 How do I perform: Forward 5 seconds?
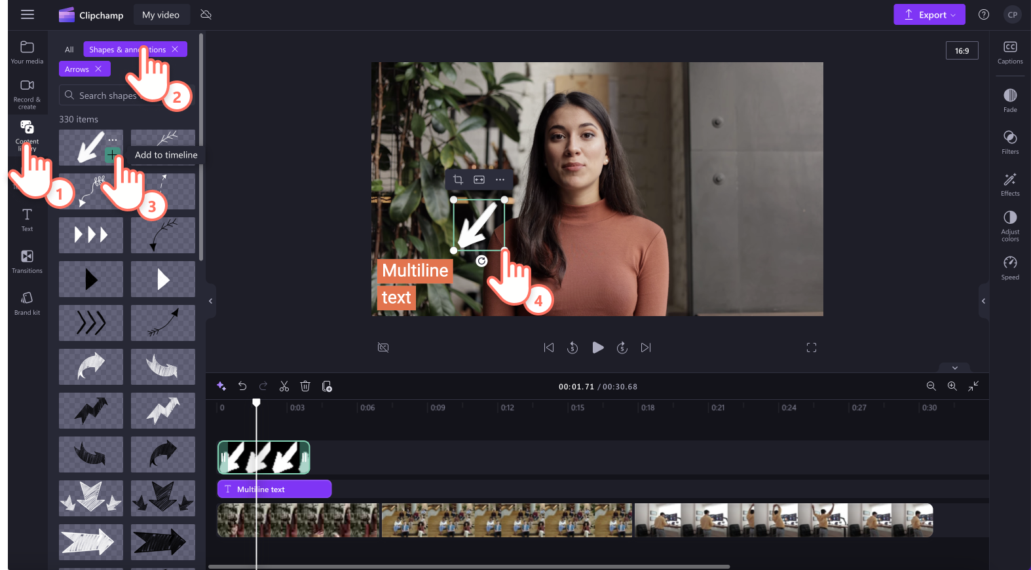pos(622,347)
